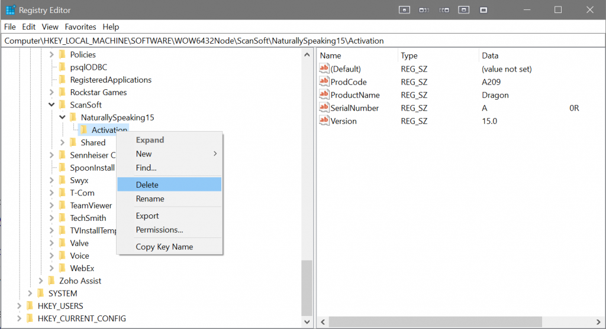The height and width of the screenshot is (329, 606).
Task: Expand the Shared key
Action: pos(62,143)
